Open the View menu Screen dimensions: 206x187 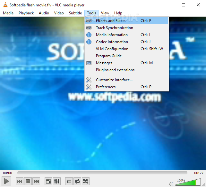click(x=105, y=13)
